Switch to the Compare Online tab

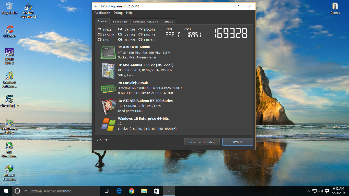tap(146, 22)
